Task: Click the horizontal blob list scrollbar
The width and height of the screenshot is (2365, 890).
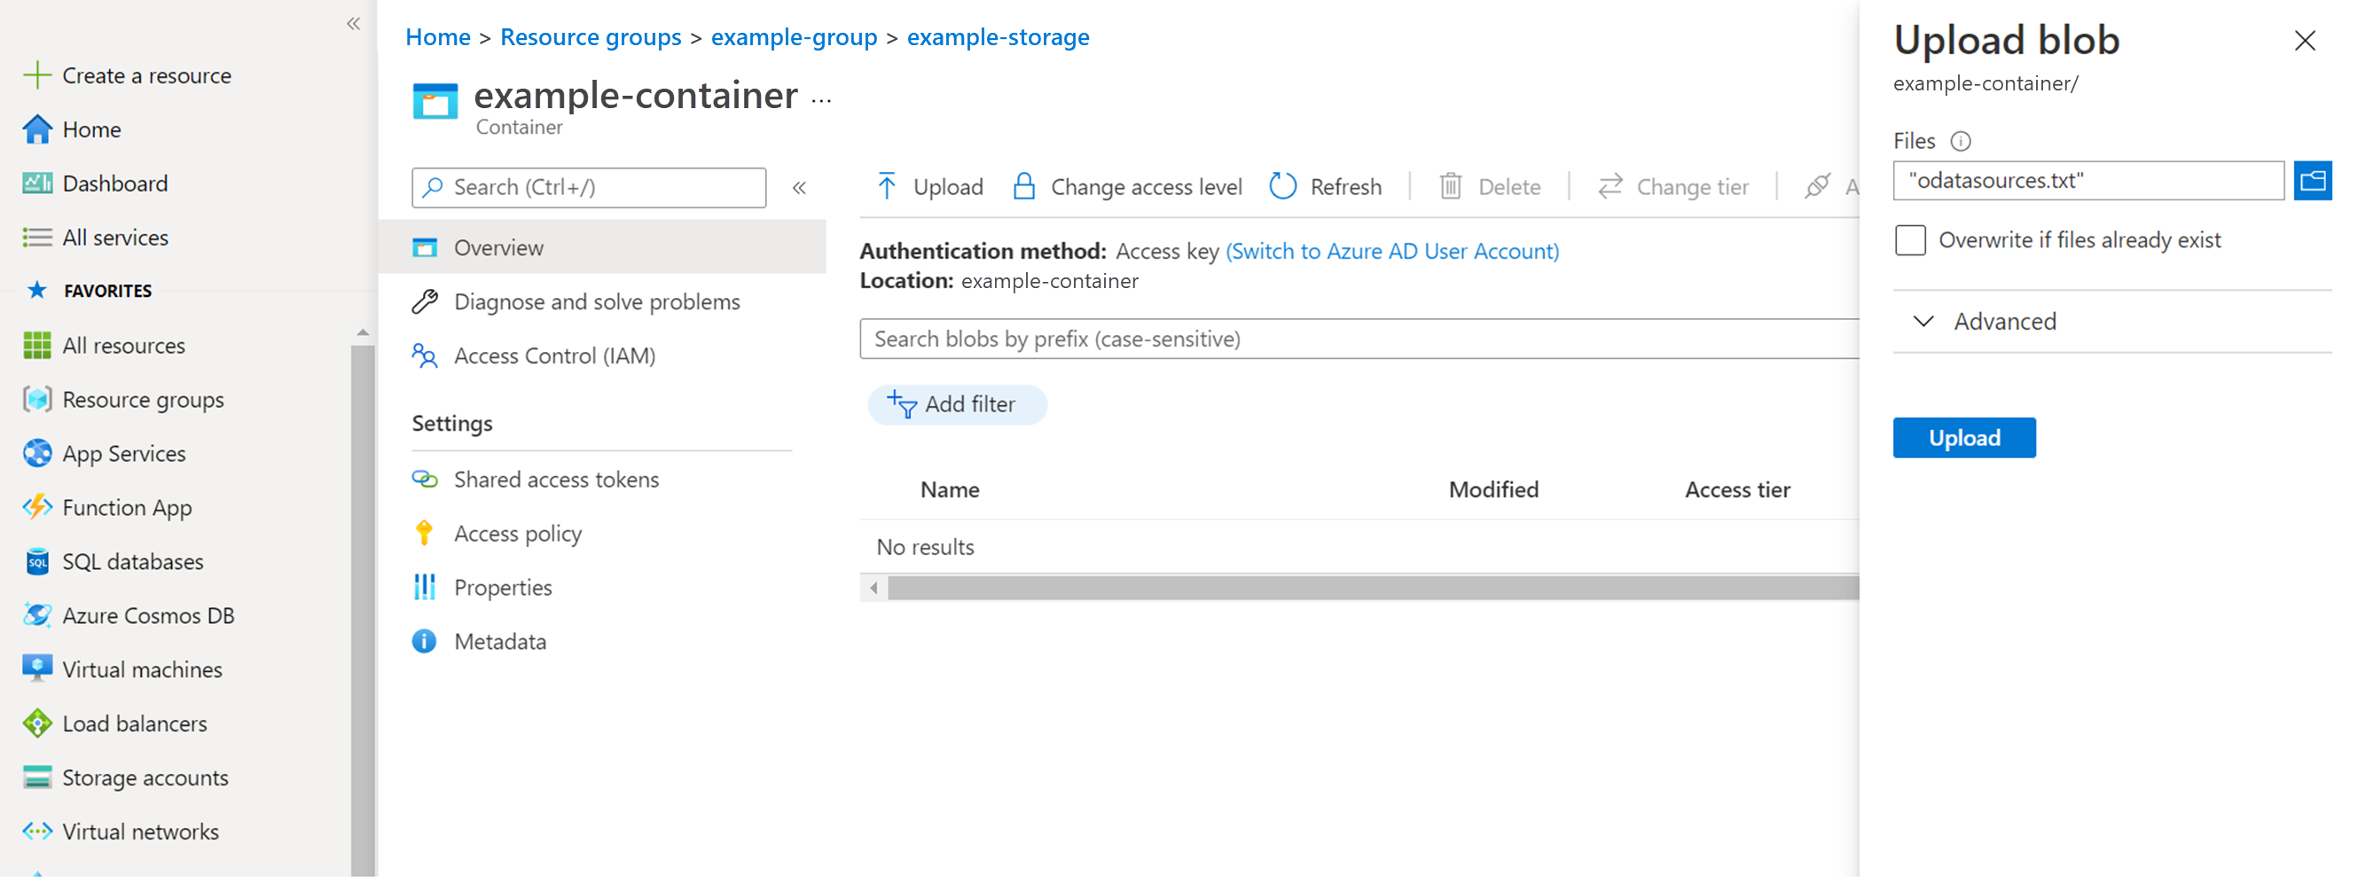Action: click(x=1373, y=588)
